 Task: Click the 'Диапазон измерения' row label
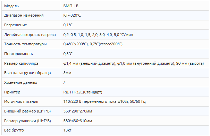24,15
